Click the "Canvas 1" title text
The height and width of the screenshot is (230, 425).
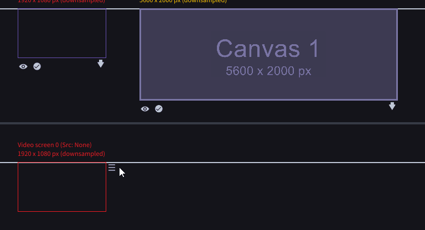(x=268, y=49)
